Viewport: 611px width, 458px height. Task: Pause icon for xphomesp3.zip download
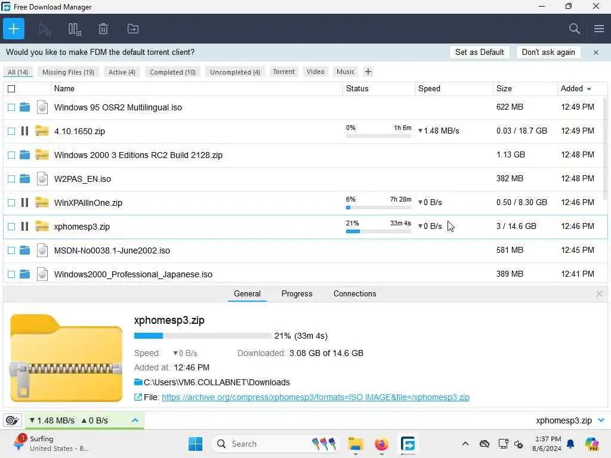pos(24,227)
